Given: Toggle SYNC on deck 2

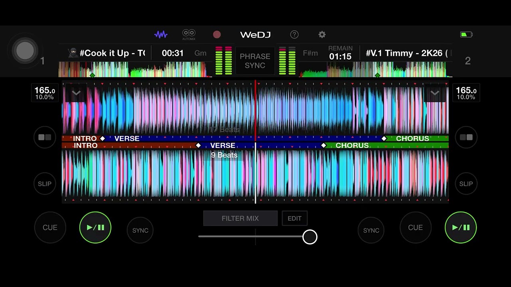Looking at the screenshot, I should tap(371, 230).
